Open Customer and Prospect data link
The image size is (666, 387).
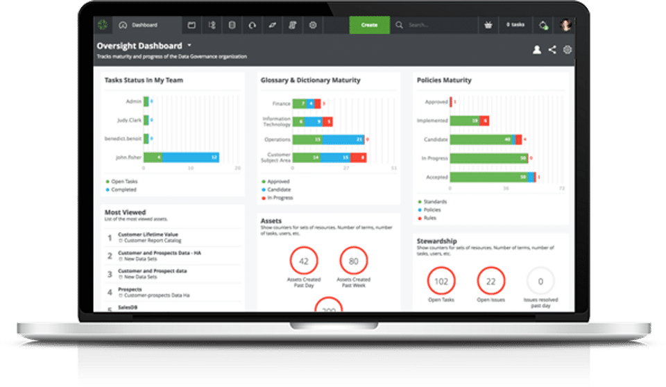click(152, 271)
